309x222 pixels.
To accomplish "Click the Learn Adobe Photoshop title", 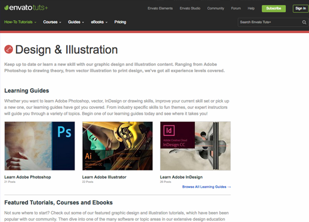I will click(x=28, y=177).
